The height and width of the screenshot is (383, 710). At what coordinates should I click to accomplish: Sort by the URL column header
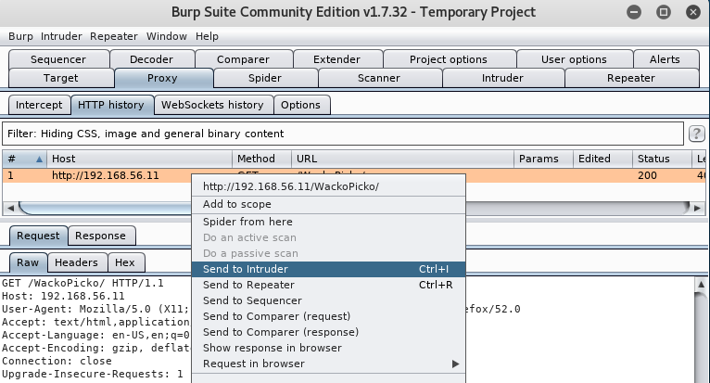click(402, 160)
